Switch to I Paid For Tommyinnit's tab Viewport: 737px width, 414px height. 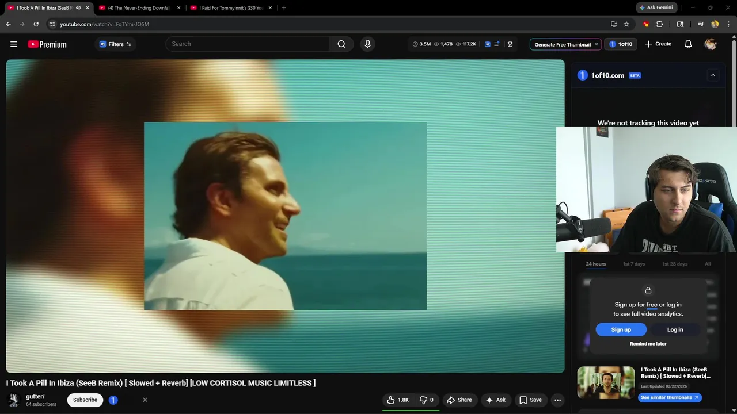(230, 8)
